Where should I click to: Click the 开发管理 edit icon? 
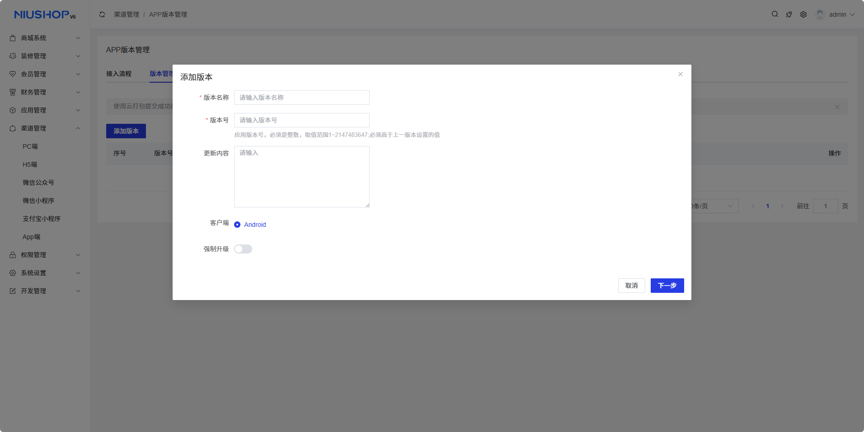click(13, 291)
